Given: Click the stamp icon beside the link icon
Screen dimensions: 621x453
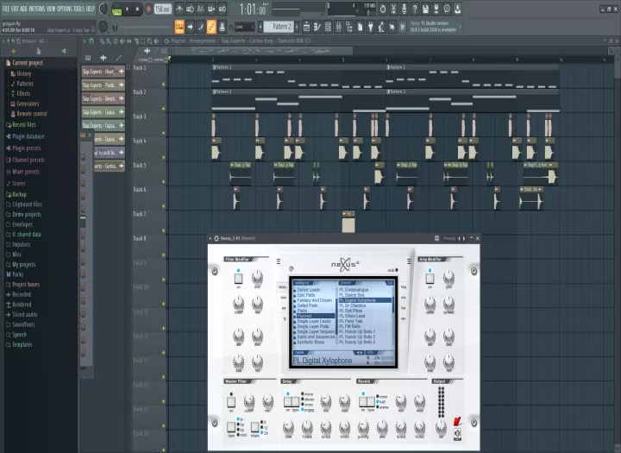Looking at the screenshot, I should pos(223,27).
